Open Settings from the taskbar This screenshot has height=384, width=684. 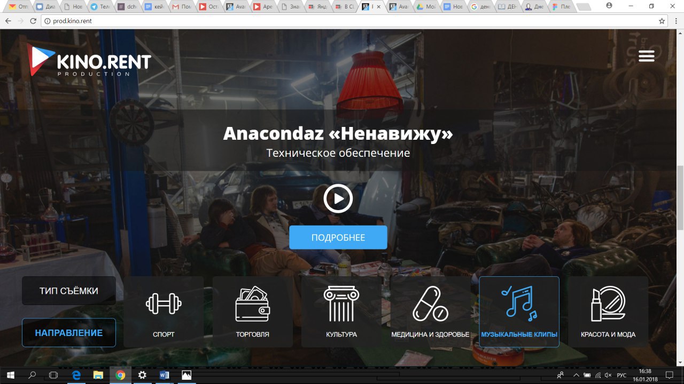(x=142, y=375)
